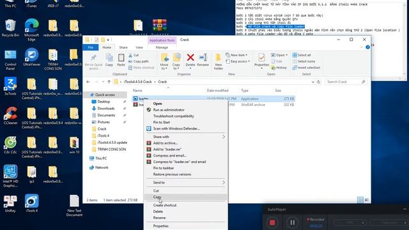Open the Manage tab under Application Tools
Image resolution: width=409 pixels, height=230 pixels.
click(x=162, y=47)
